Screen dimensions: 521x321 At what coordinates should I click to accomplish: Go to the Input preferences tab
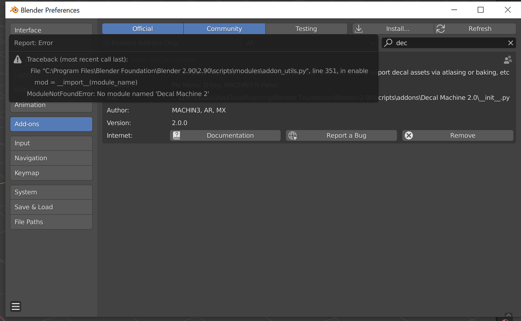click(51, 143)
